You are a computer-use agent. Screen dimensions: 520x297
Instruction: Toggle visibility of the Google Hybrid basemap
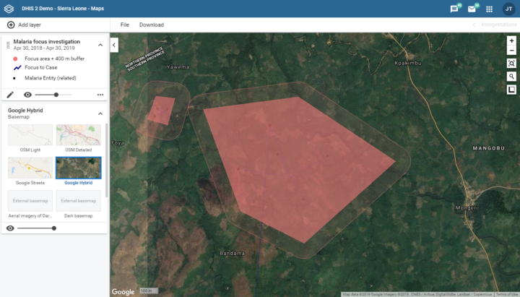pyautogui.click(x=10, y=228)
